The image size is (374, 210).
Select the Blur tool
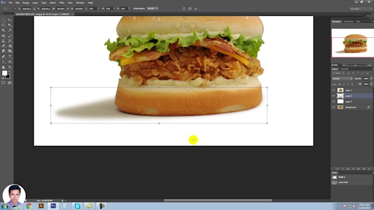pyautogui.click(x=3, y=51)
